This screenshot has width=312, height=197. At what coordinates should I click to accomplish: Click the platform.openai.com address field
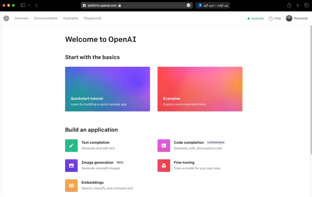pos(136,5)
